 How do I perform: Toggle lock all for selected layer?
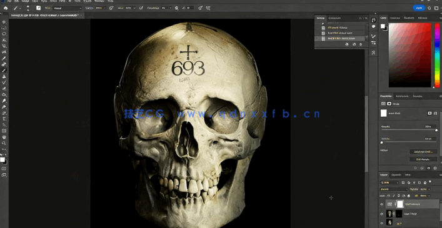click(x=408, y=196)
